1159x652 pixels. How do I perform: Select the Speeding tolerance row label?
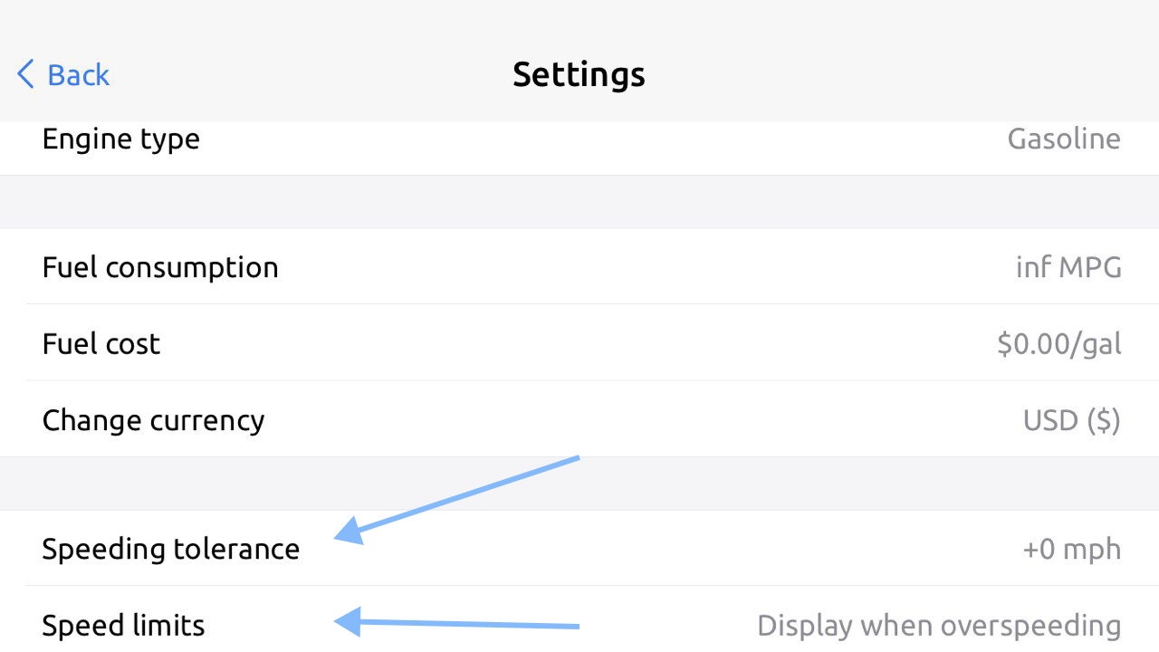coord(170,549)
